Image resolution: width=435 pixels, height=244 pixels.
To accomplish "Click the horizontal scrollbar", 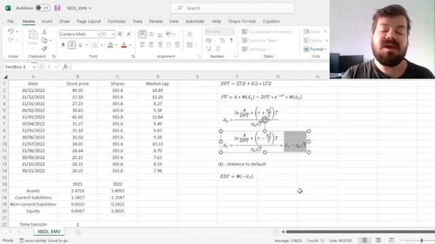I will [360, 232].
